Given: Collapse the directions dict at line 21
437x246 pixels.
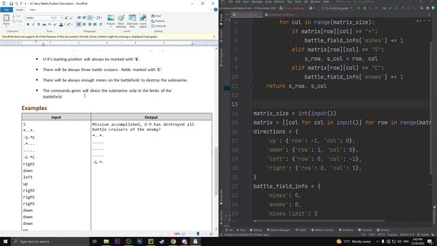Looking at the screenshot, I should tap(252, 177).
